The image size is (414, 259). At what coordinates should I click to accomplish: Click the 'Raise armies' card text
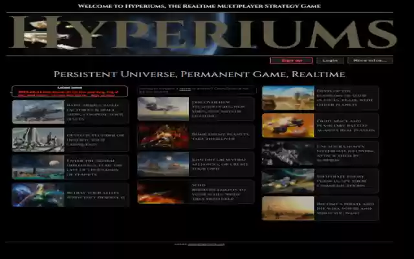point(95,112)
